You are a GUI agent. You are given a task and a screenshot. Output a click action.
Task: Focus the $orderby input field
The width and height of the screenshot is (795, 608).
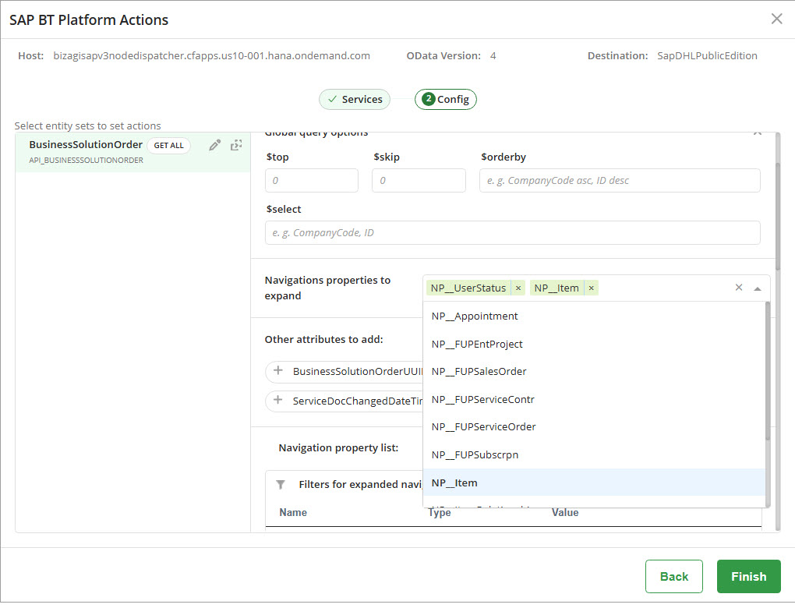(x=620, y=181)
